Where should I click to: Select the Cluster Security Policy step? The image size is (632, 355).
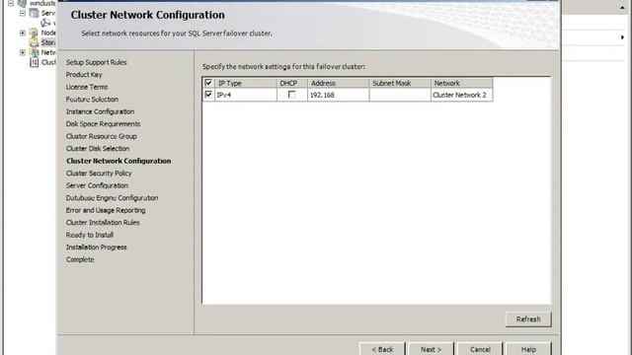click(x=99, y=174)
